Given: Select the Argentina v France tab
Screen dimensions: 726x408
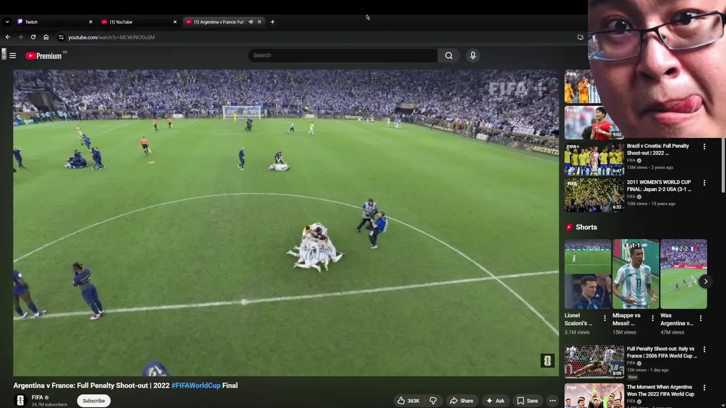Looking at the screenshot, I should coord(218,22).
